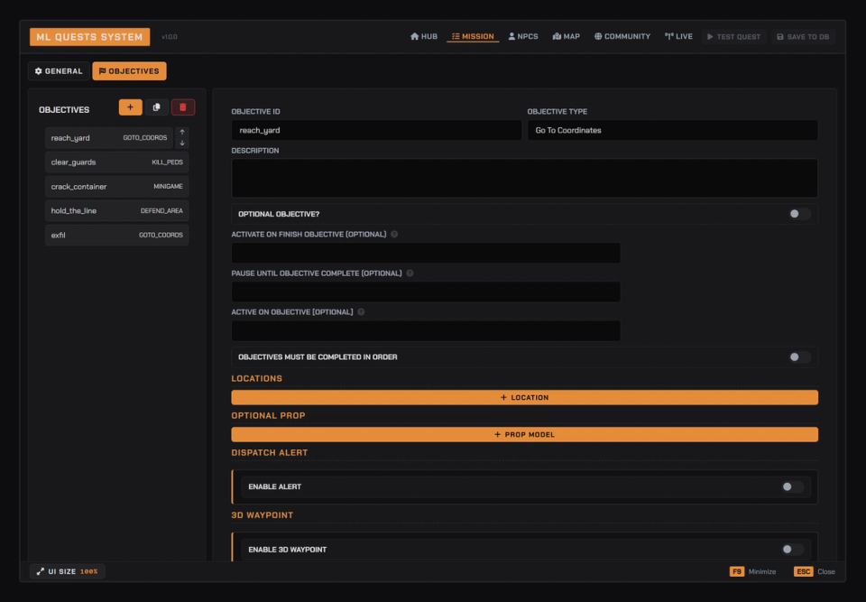Screen dimensions: 866x602
Task: Click the Optional Prop section heading
Action: click(269, 416)
